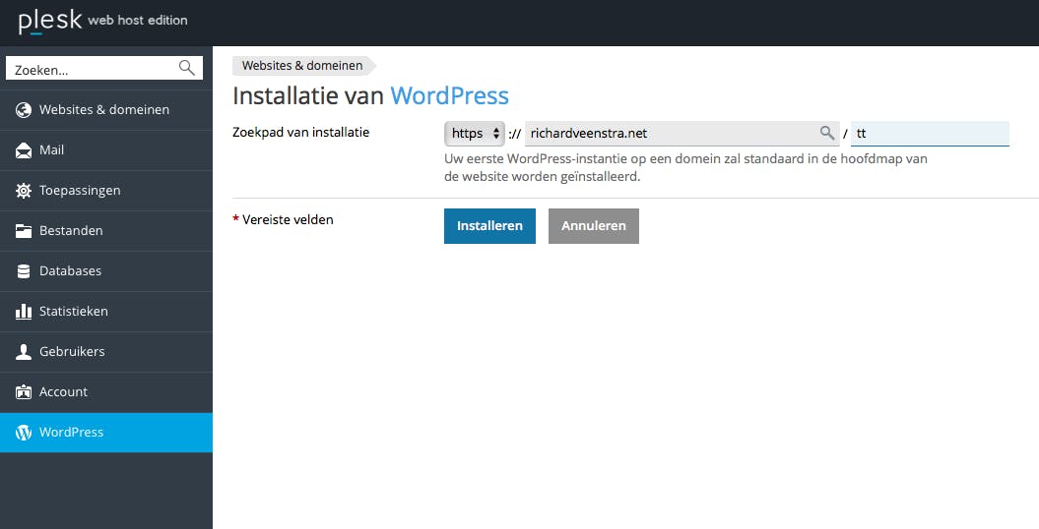This screenshot has width=1039, height=529.
Task: Focus the Zoeken search box
Action: (x=92, y=69)
